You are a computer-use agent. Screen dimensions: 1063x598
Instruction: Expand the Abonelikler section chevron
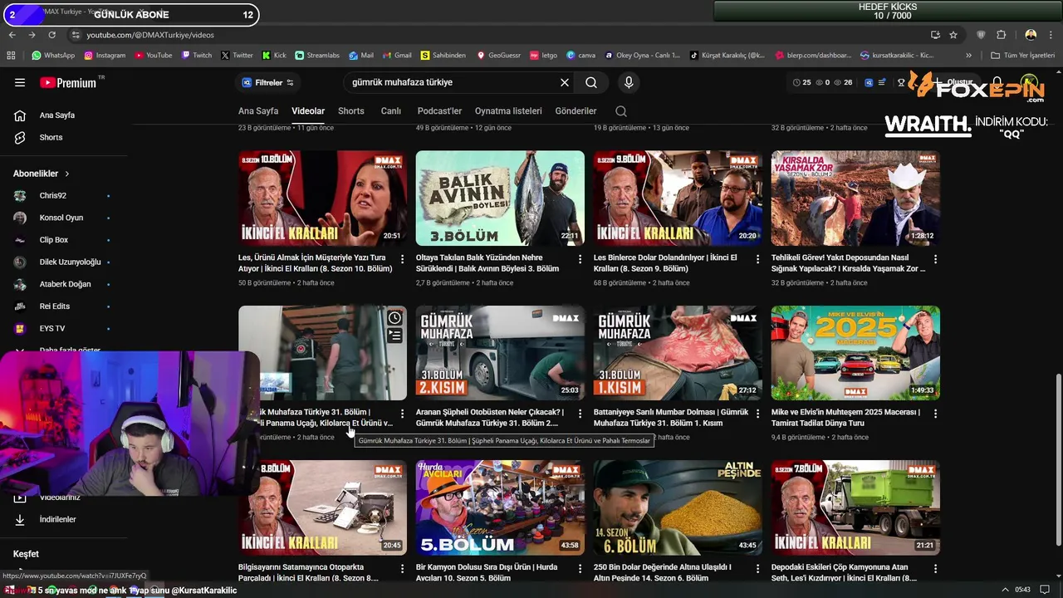coord(67,174)
